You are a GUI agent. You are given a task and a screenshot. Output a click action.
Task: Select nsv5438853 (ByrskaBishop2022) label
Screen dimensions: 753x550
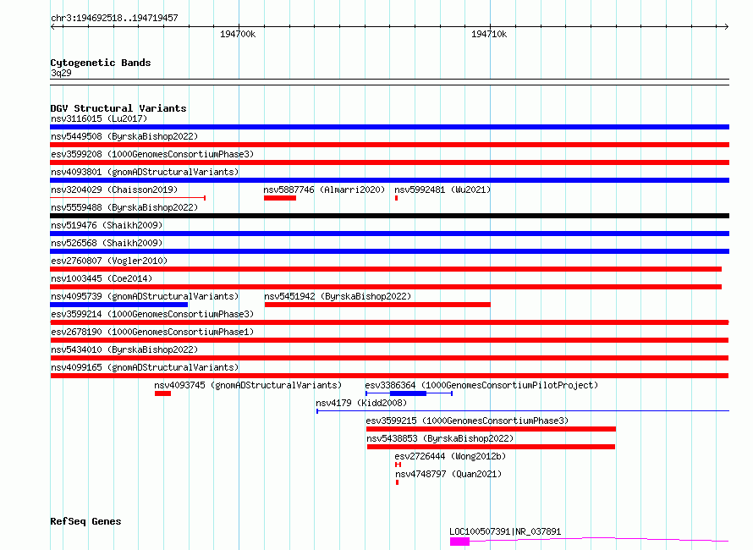440,438
